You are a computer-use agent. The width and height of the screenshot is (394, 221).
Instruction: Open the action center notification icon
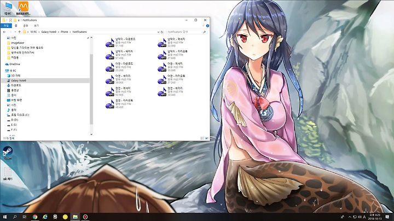388,217
